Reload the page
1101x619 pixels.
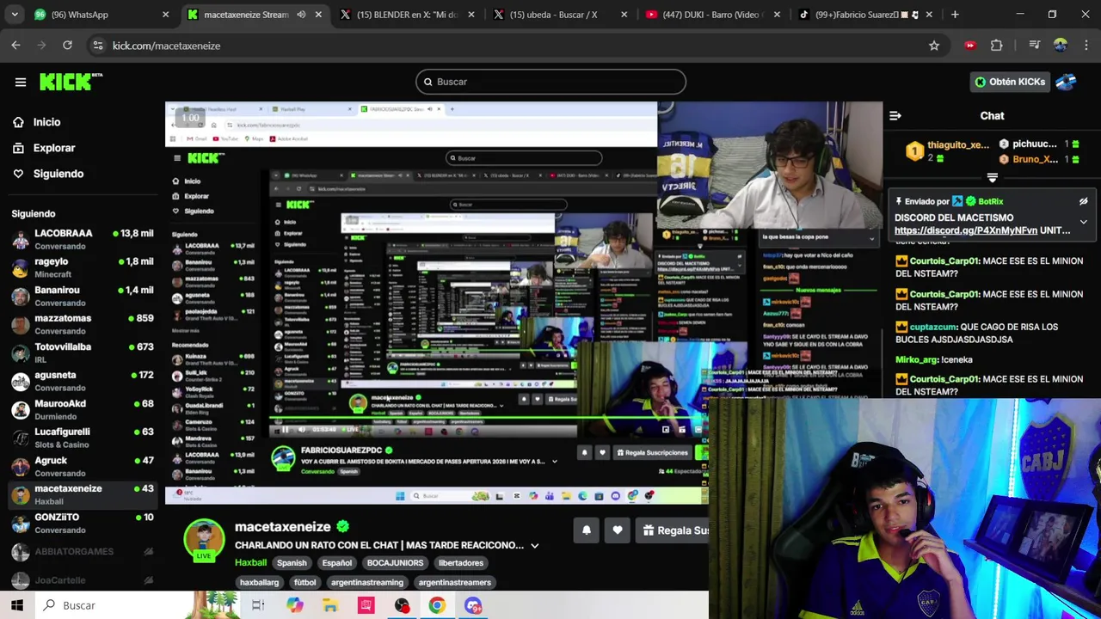pos(67,46)
